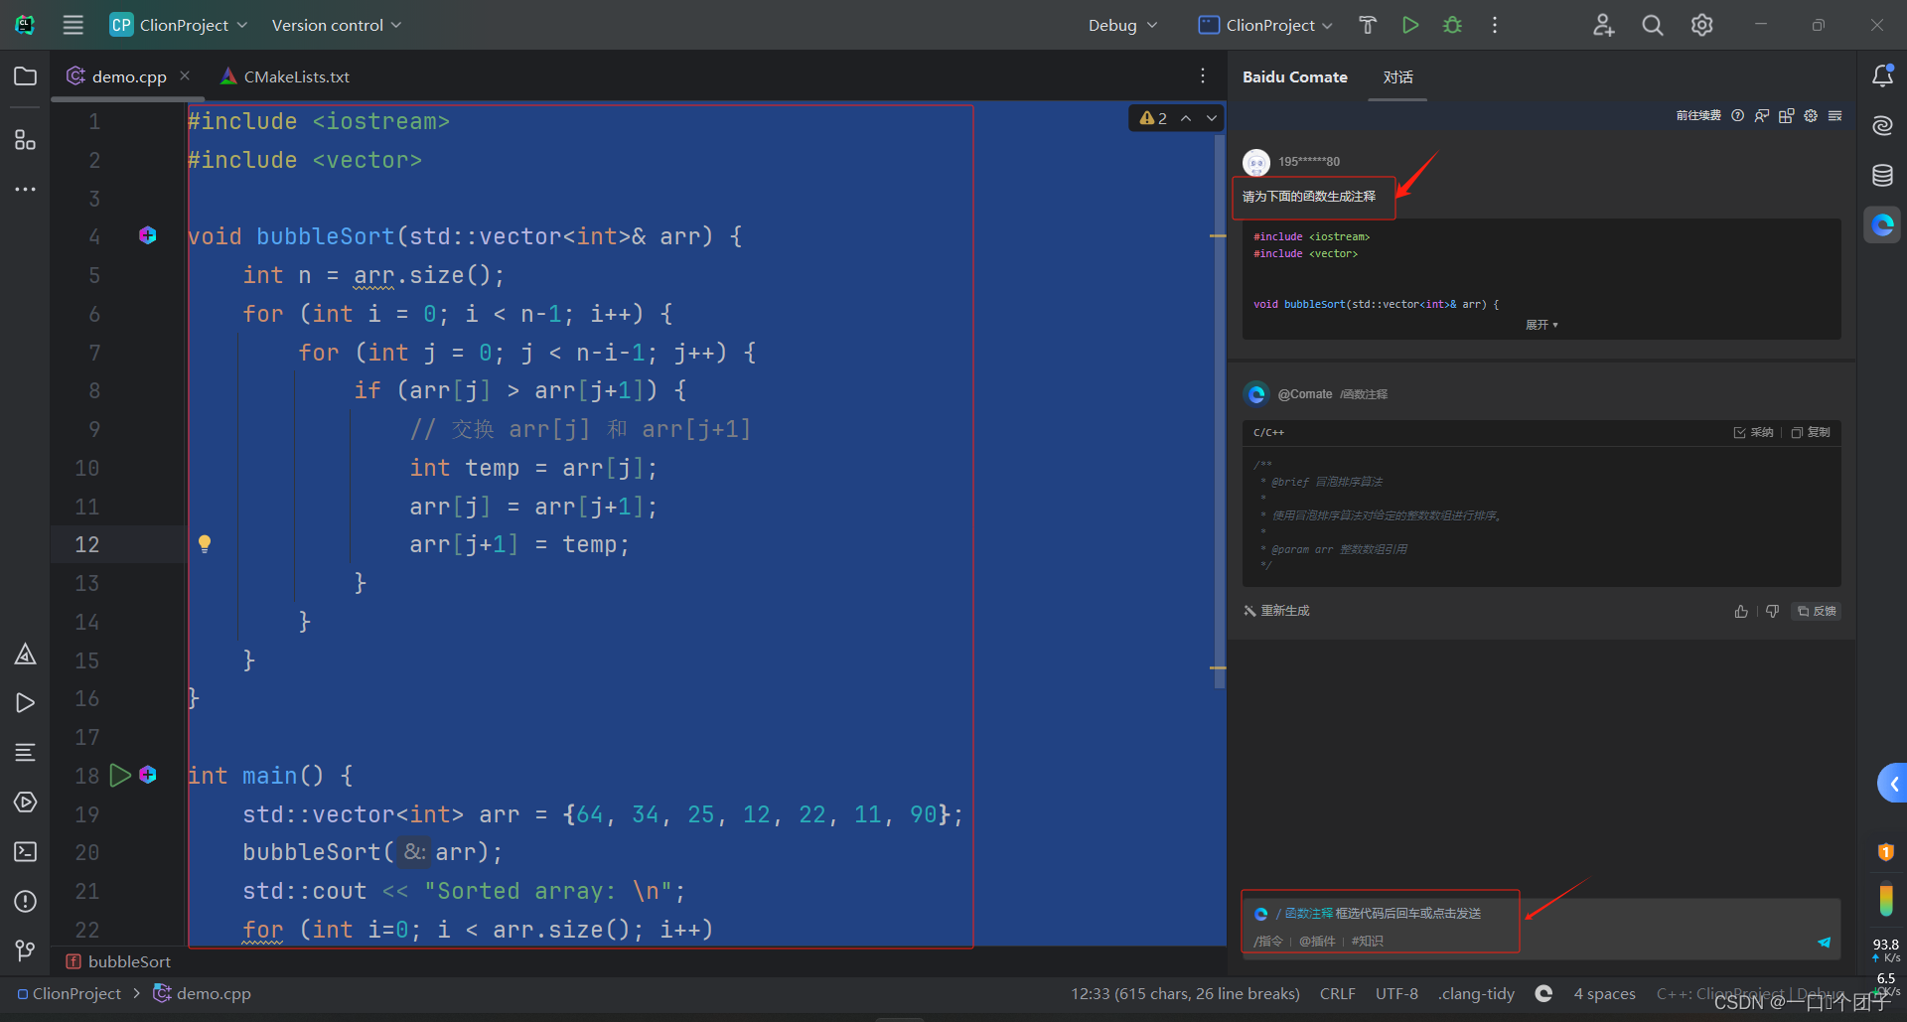The width and height of the screenshot is (1907, 1022).
Task: Open the Code With Me user icon
Action: tap(1603, 25)
